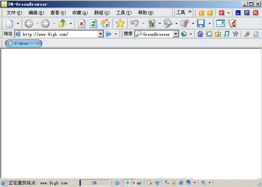The image size is (262, 187).
Task: Click the shopping cart search icon
Action: 236,34
